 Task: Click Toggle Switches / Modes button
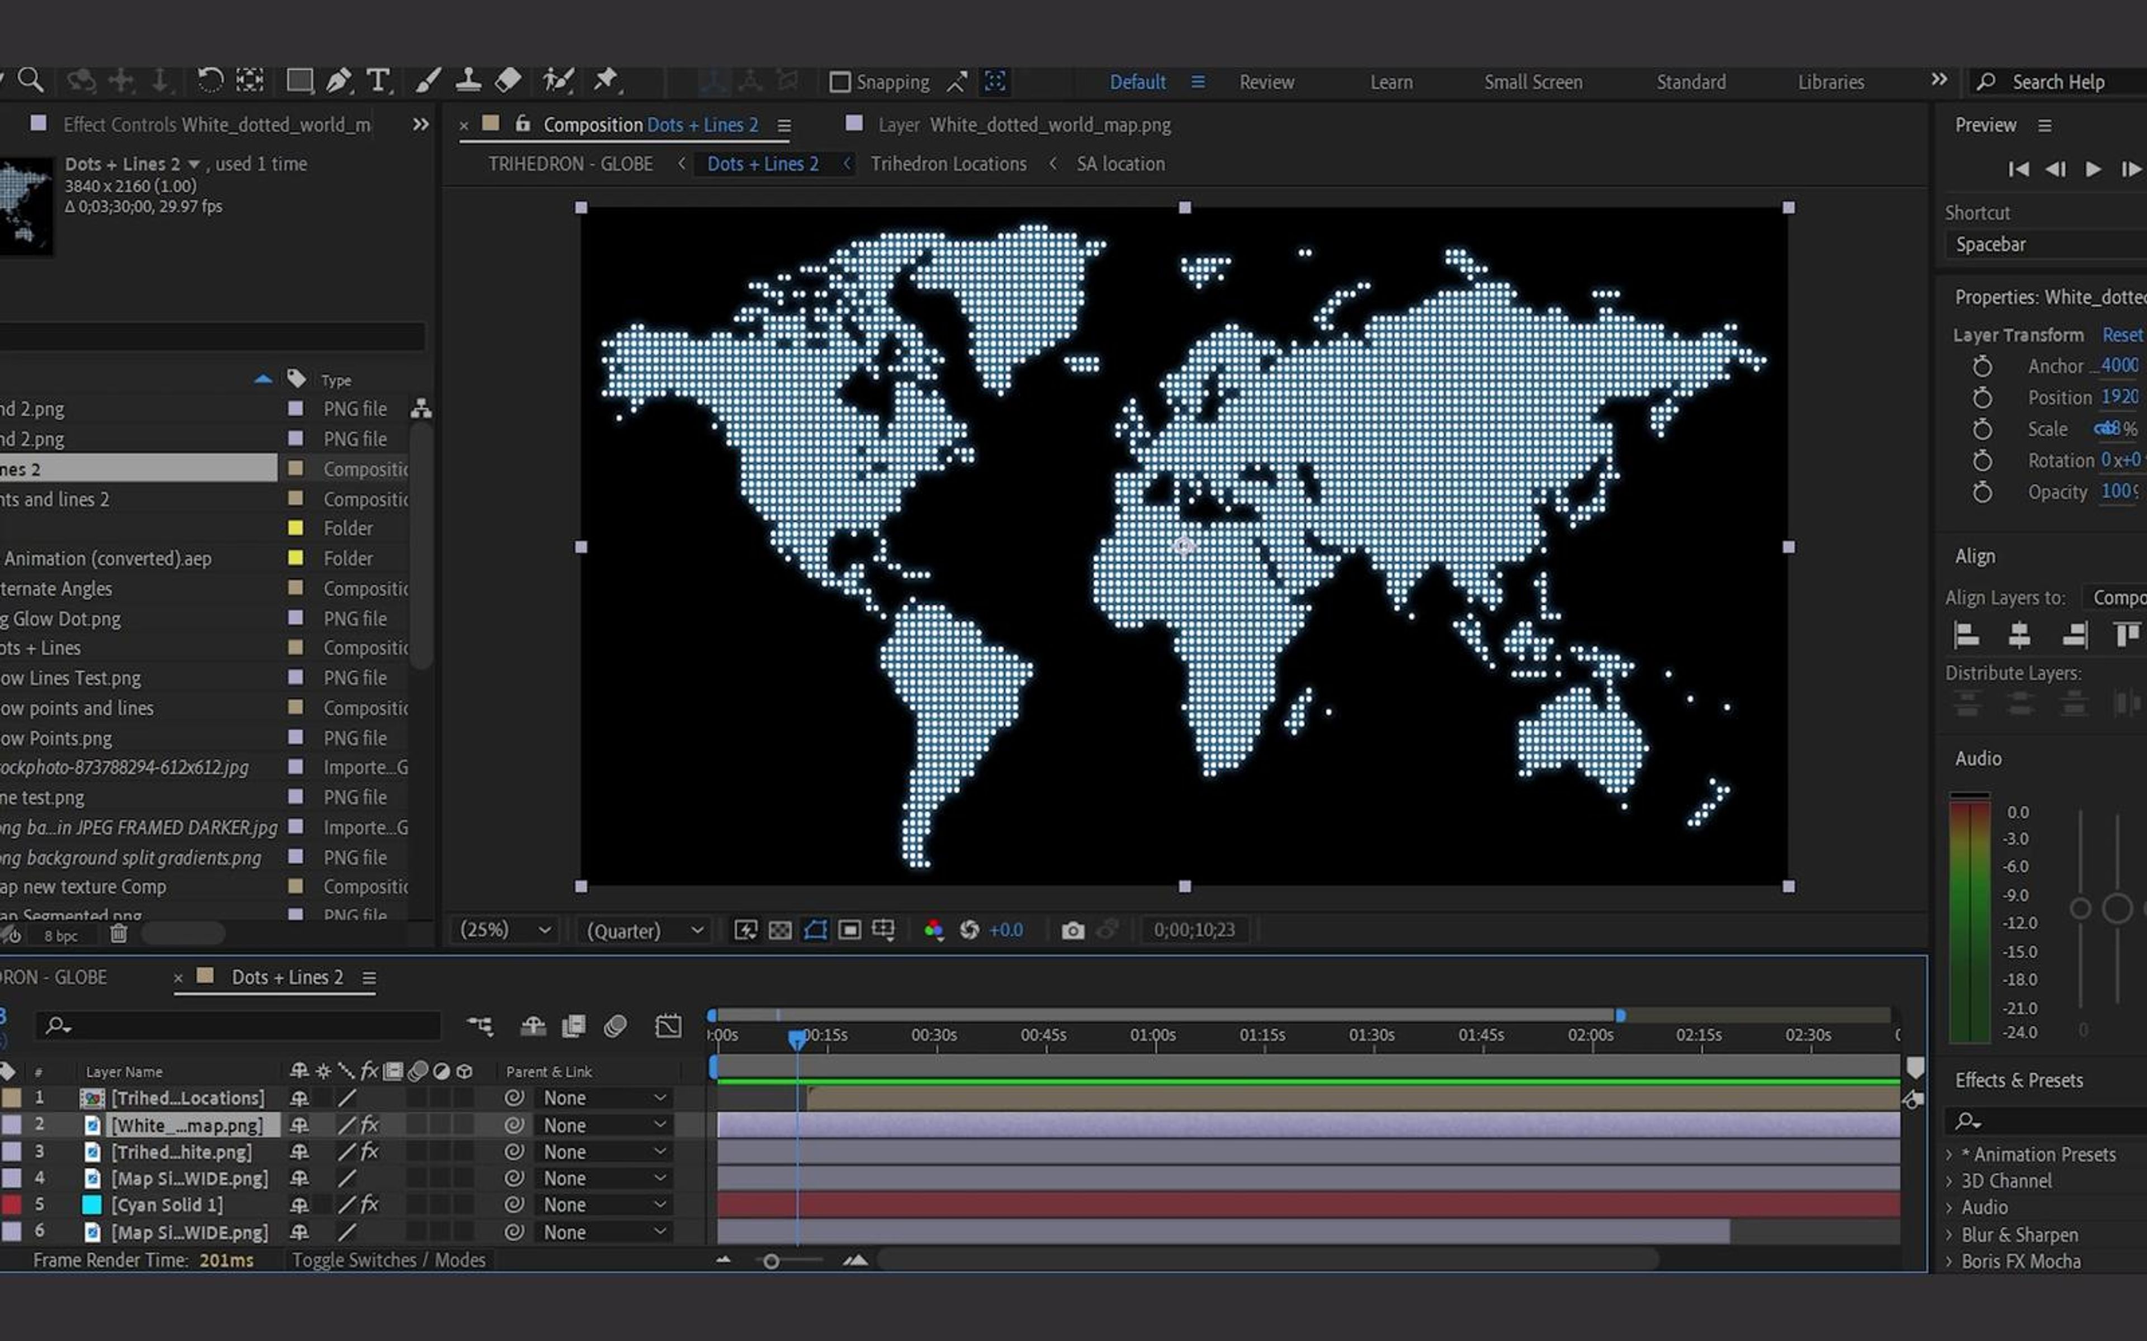[389, 1259]
